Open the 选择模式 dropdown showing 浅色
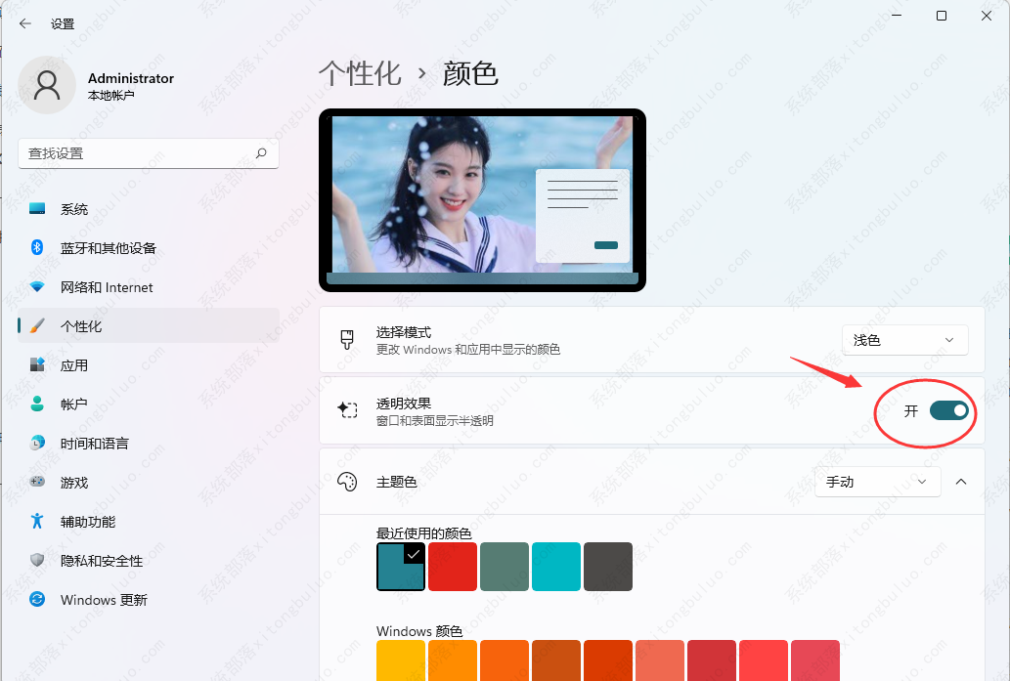1010x681 pixels. pyautogui.click(x=904, y=340)
